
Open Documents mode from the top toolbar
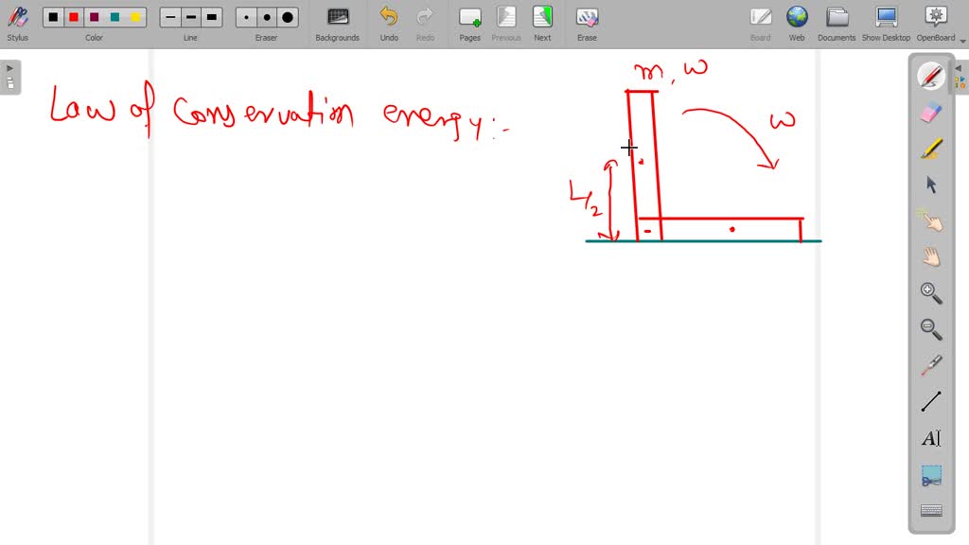click(x=837, y=23)
